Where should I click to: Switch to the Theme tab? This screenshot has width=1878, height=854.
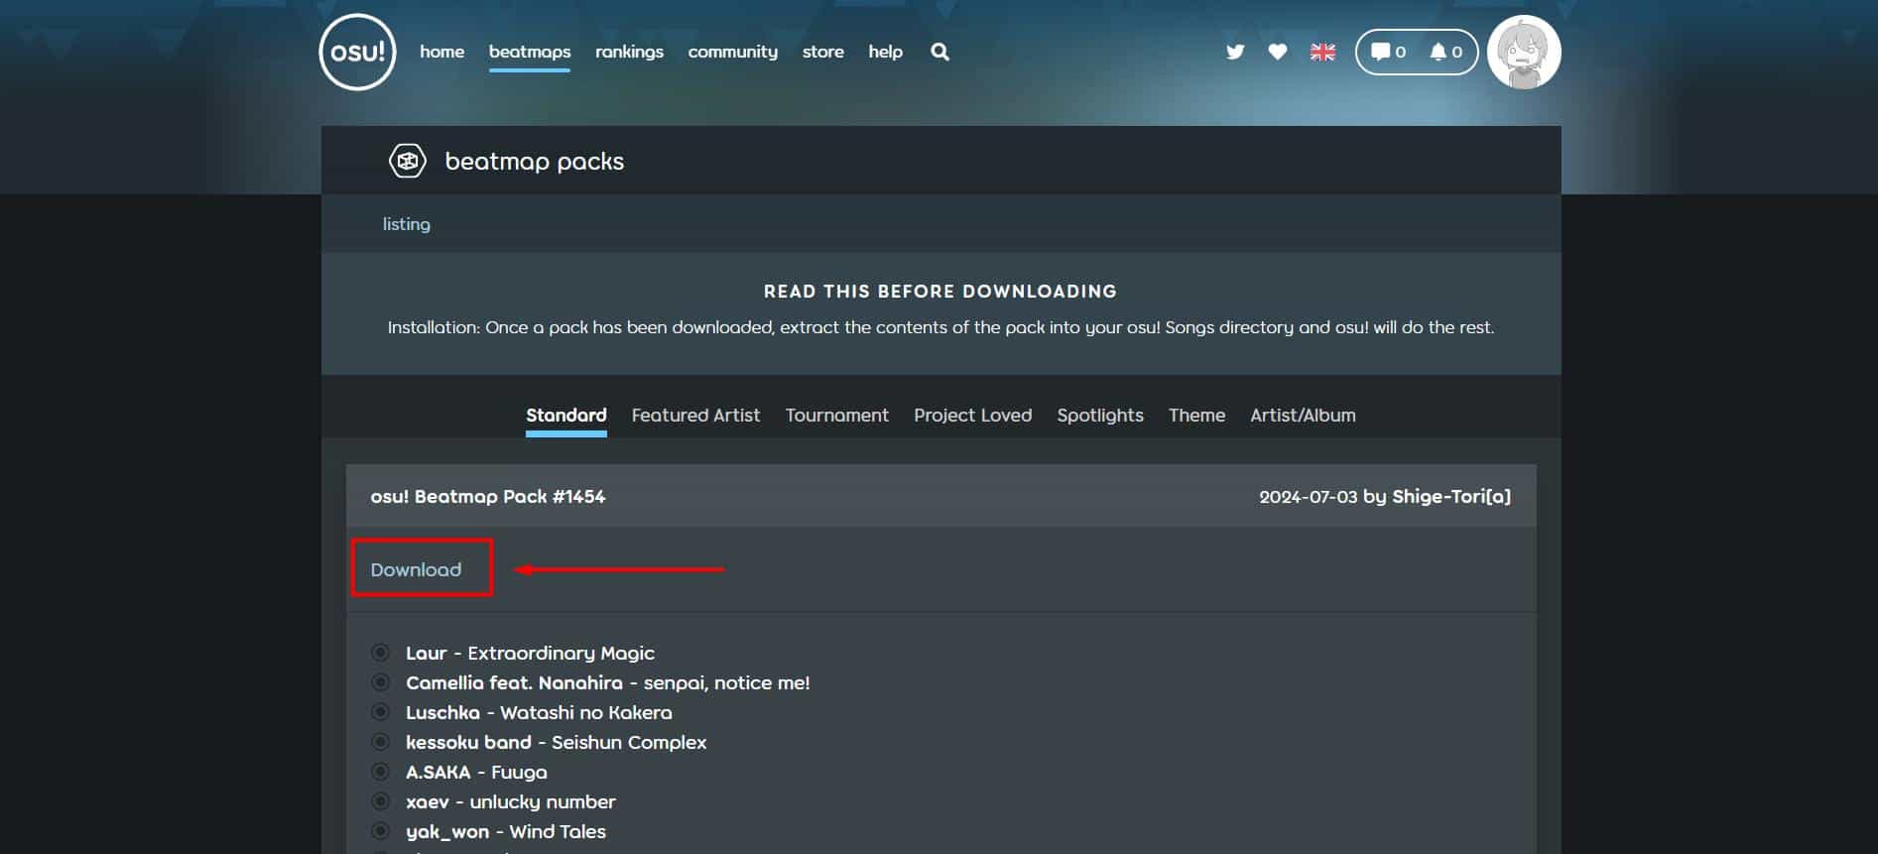(1196, 416)
